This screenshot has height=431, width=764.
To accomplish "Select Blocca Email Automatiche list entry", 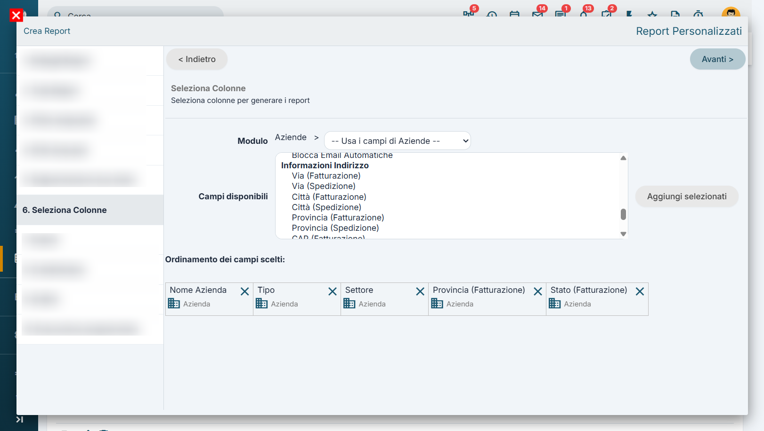I will coord(342,156).
